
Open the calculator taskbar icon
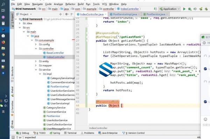tap(3, 23)
